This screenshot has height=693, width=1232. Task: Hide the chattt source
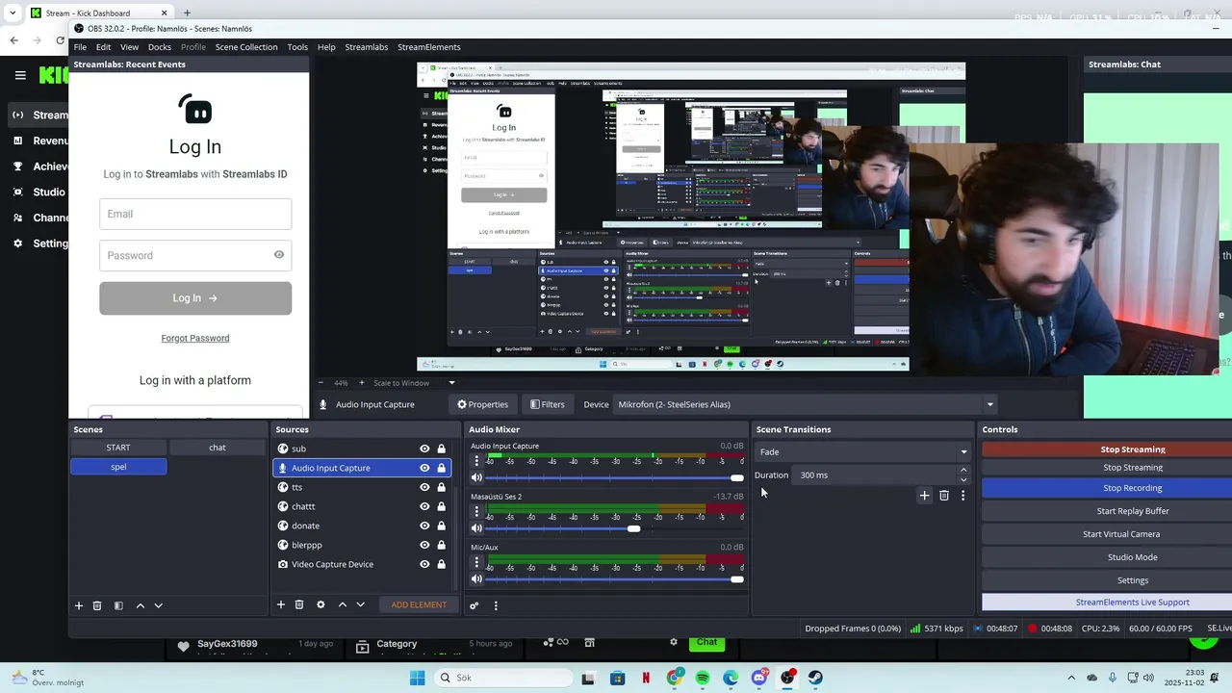(x=424, y=506)
